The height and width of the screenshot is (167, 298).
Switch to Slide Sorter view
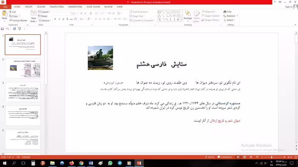point(245,157)
